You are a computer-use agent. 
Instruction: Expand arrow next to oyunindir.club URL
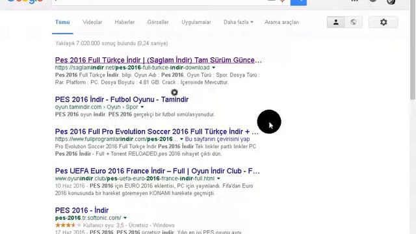pos(218,179)
